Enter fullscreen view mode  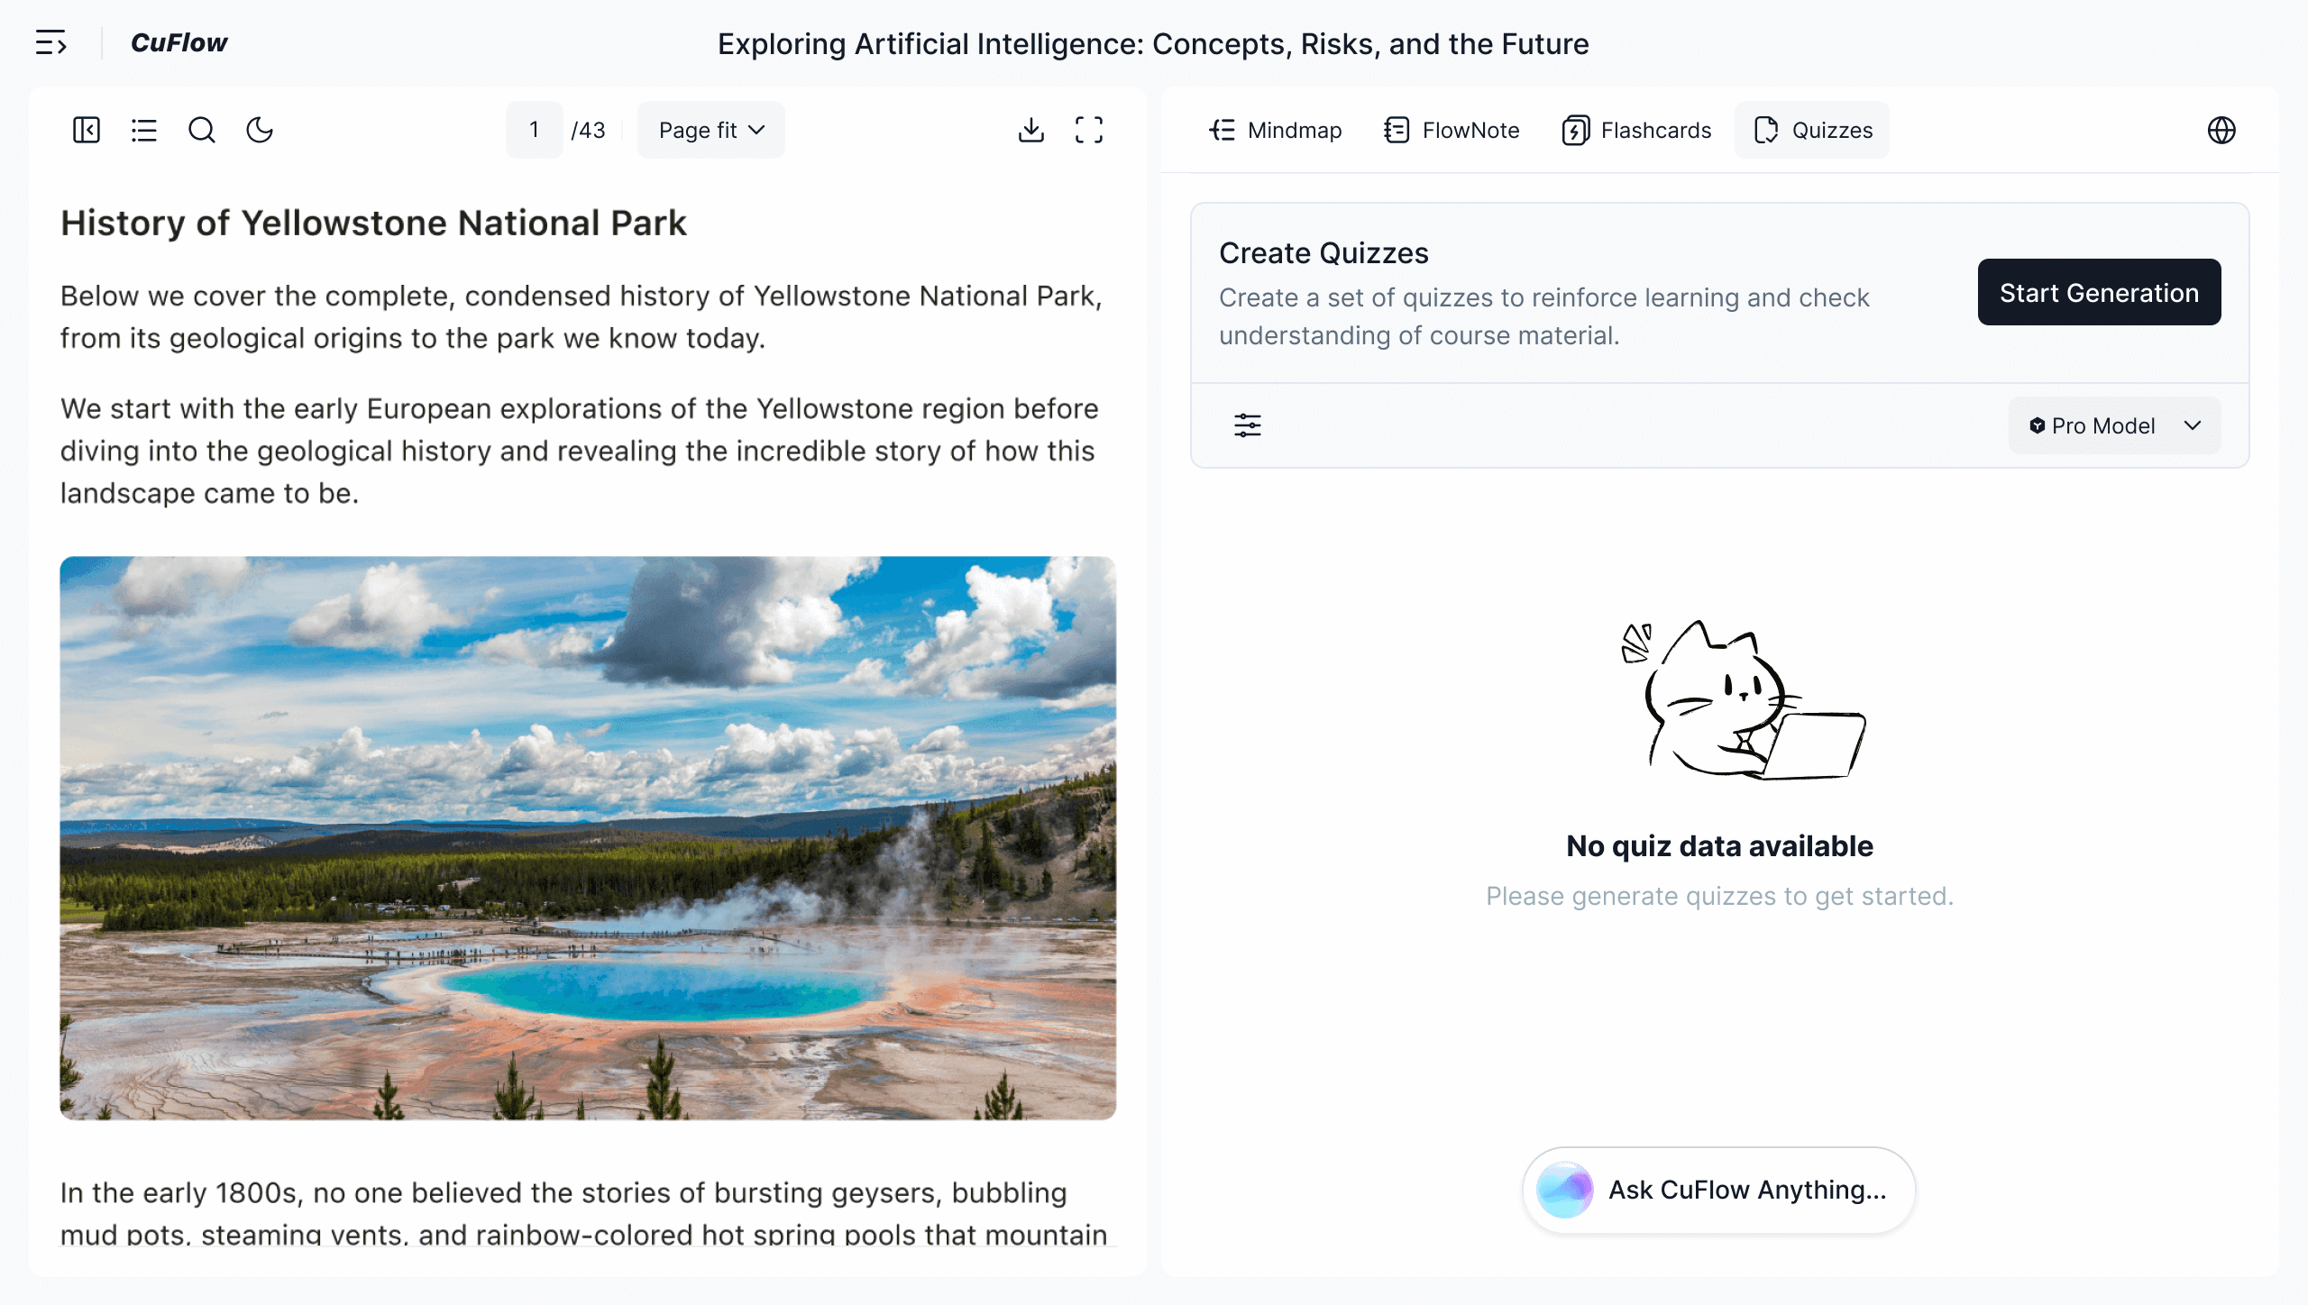1089,130
